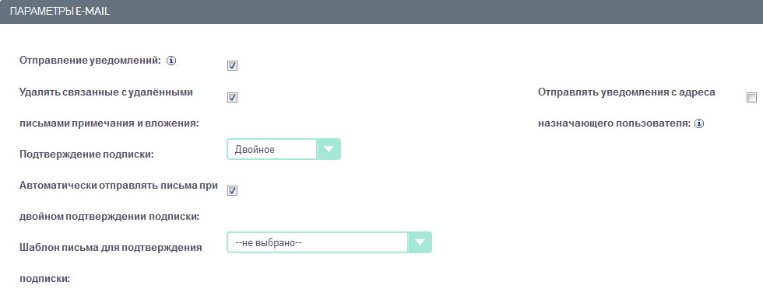The width and height of the screenshot is (763, 292).
Task: Expand Подтверждение подписки dropdown arrow
Action: [x=329, y=149]
